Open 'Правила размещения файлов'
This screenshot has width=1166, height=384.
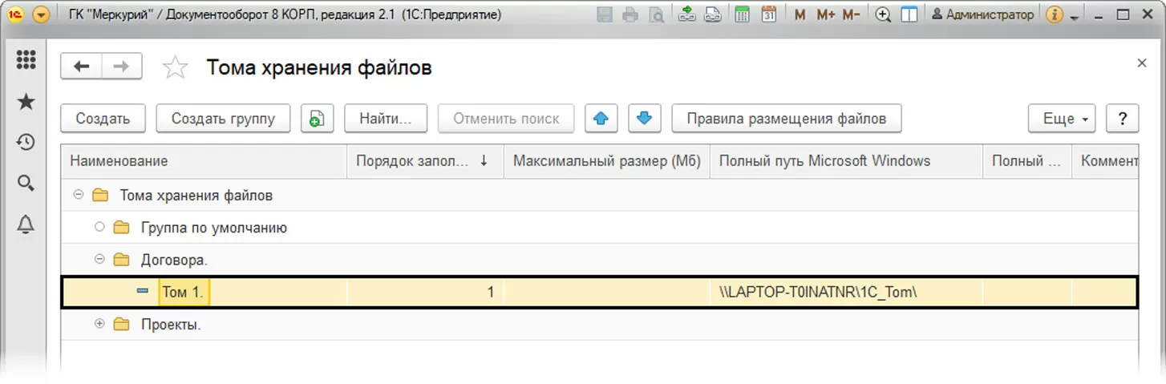pos(786,119)
